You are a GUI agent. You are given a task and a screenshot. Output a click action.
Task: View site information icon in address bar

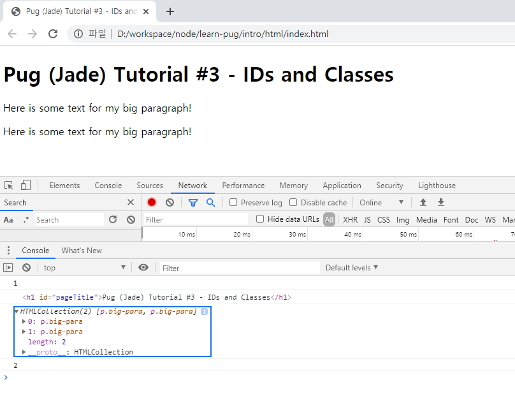78,34
